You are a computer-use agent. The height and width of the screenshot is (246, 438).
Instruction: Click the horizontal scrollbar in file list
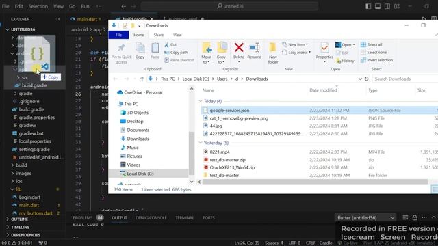315,182
